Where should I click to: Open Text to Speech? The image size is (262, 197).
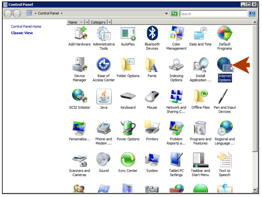(x=225, y=165)
